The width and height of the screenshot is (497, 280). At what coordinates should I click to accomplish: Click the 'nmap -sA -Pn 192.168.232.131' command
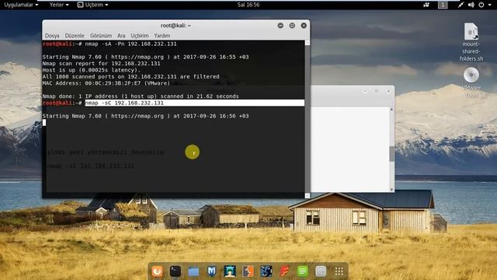coord(130,44)
